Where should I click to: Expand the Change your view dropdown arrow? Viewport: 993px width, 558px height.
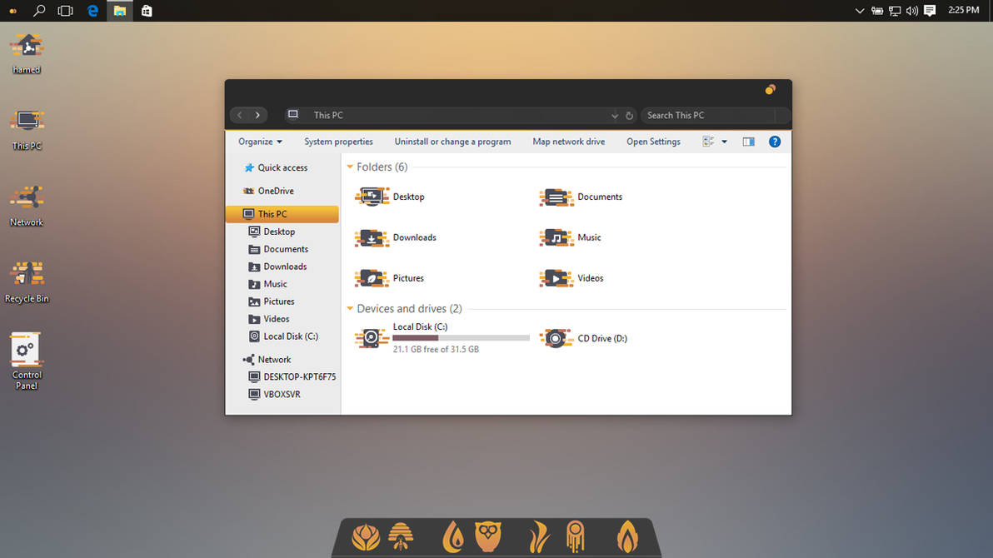coord(724,142)
